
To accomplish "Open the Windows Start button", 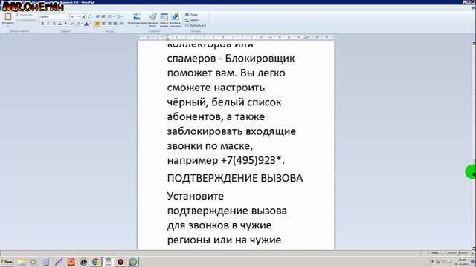I will [x=7, y=262].
